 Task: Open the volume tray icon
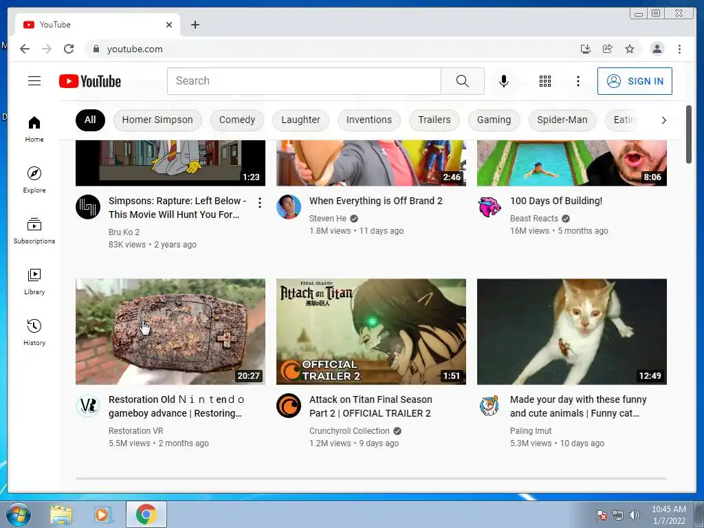tap(634, 515)
